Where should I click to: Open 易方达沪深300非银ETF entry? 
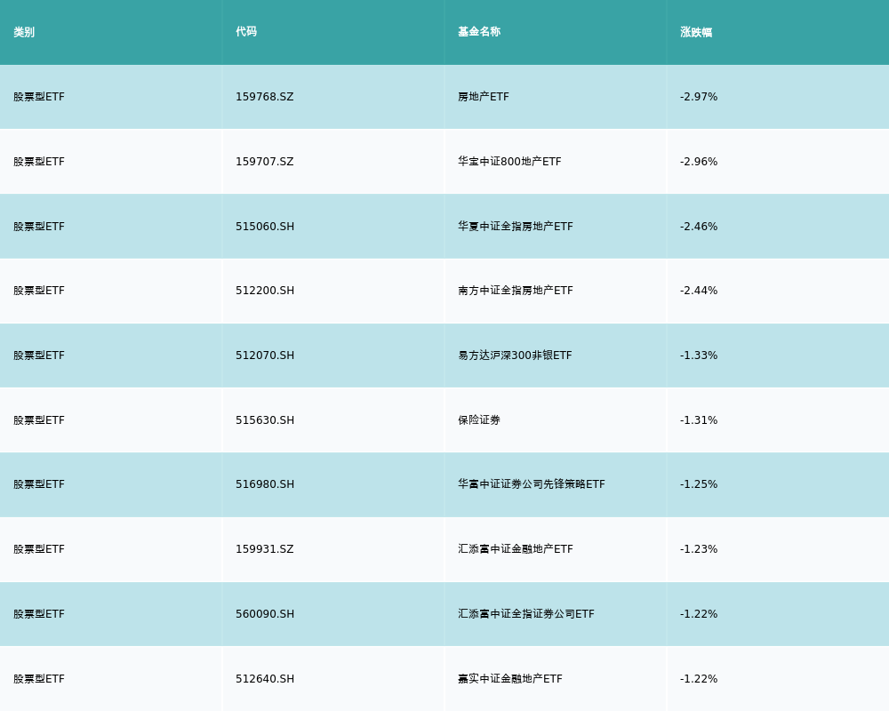515,355
